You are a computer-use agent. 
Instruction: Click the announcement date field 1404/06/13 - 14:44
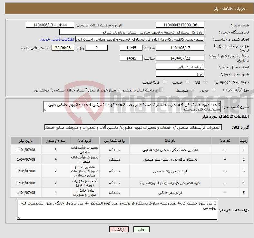(50, 25)
